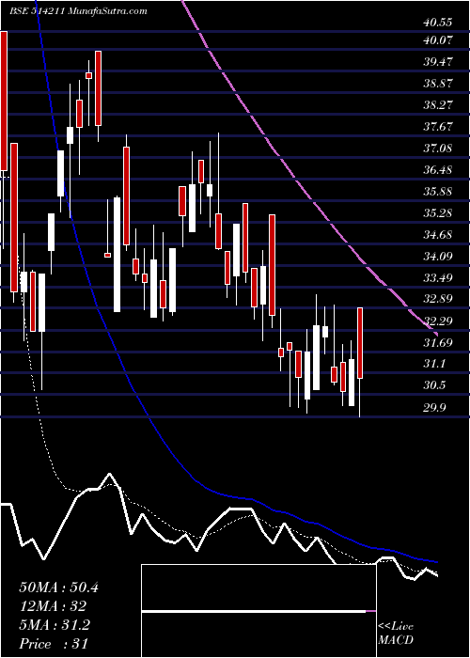Viewport: 470px width, 658px height.
Task: Click the 34.09 price axis value
Action: click(x=438, y=256)
